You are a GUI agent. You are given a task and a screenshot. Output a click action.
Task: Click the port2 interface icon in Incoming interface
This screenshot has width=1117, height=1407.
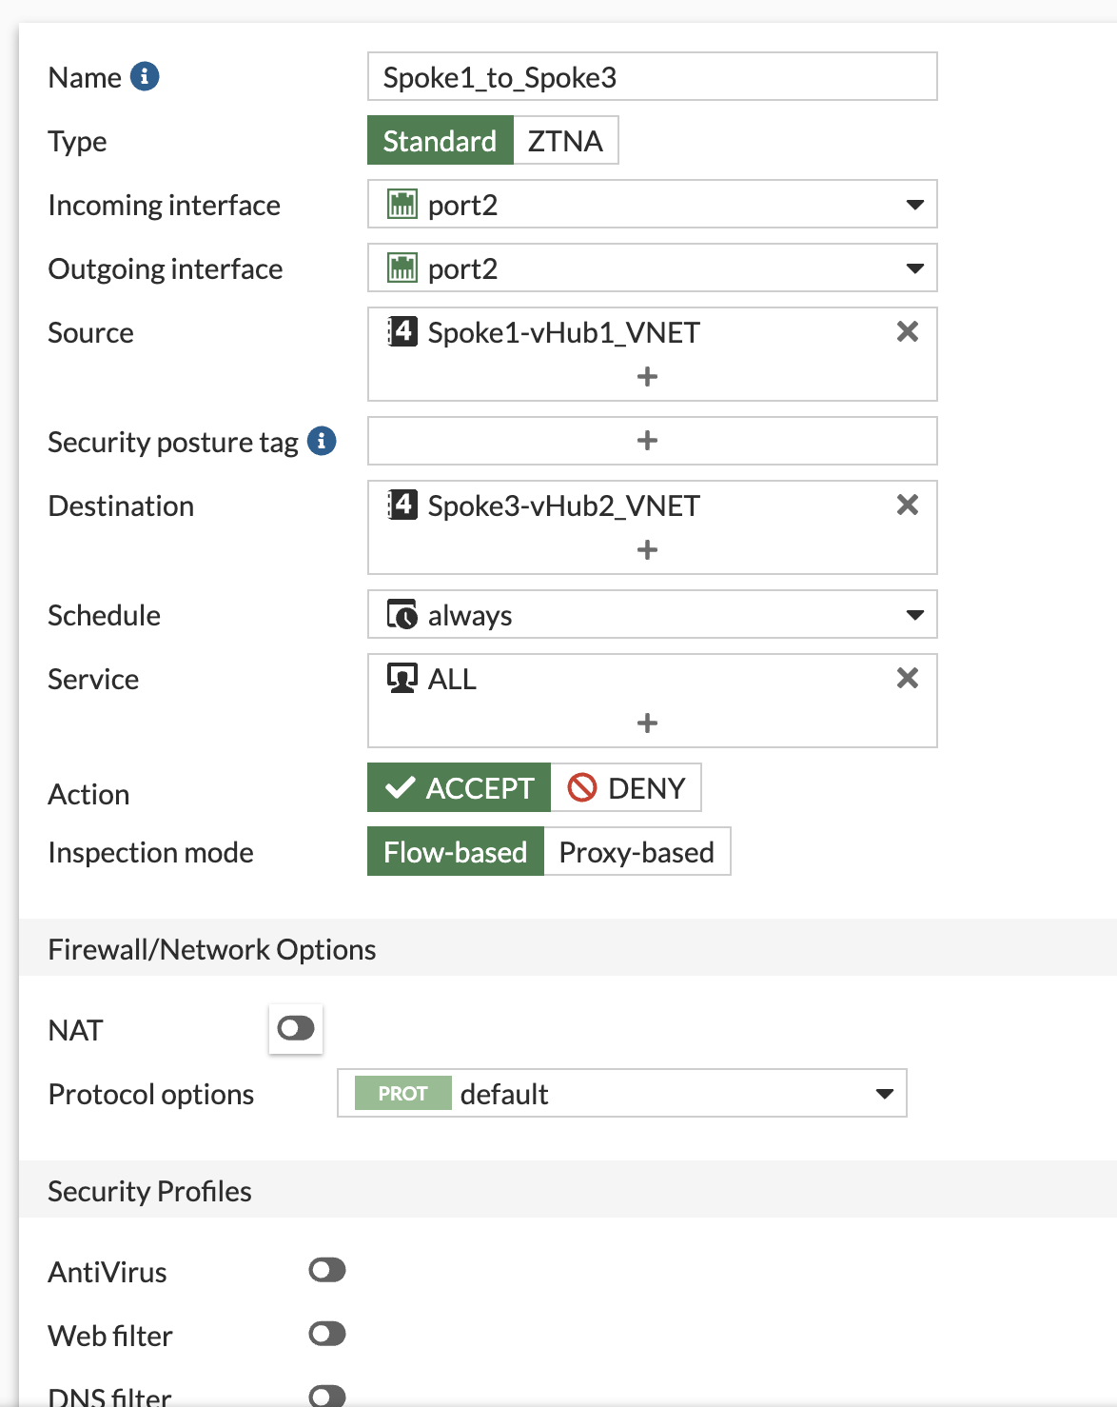pos(402,204)
